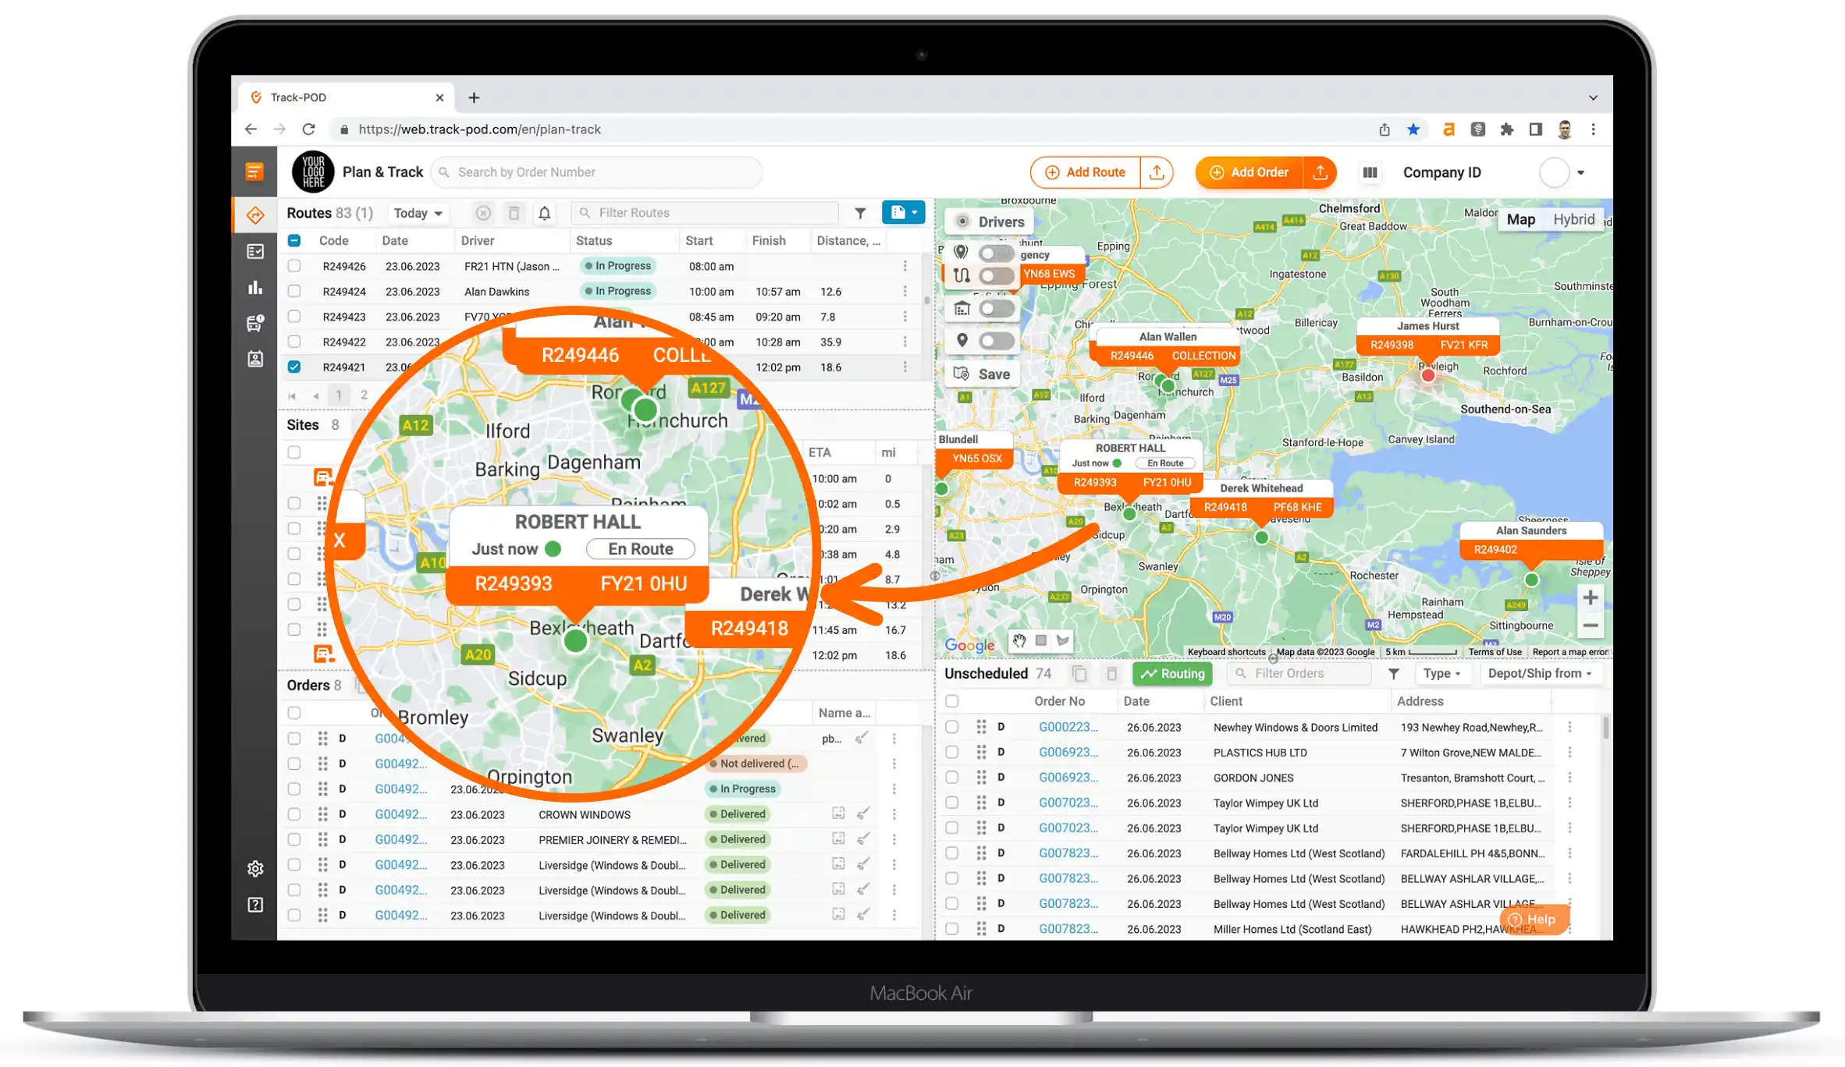The width and height of the screenshot is (1845, 1067).
Task: Open the Today date dropdown
Action: [x=418, y=213]
